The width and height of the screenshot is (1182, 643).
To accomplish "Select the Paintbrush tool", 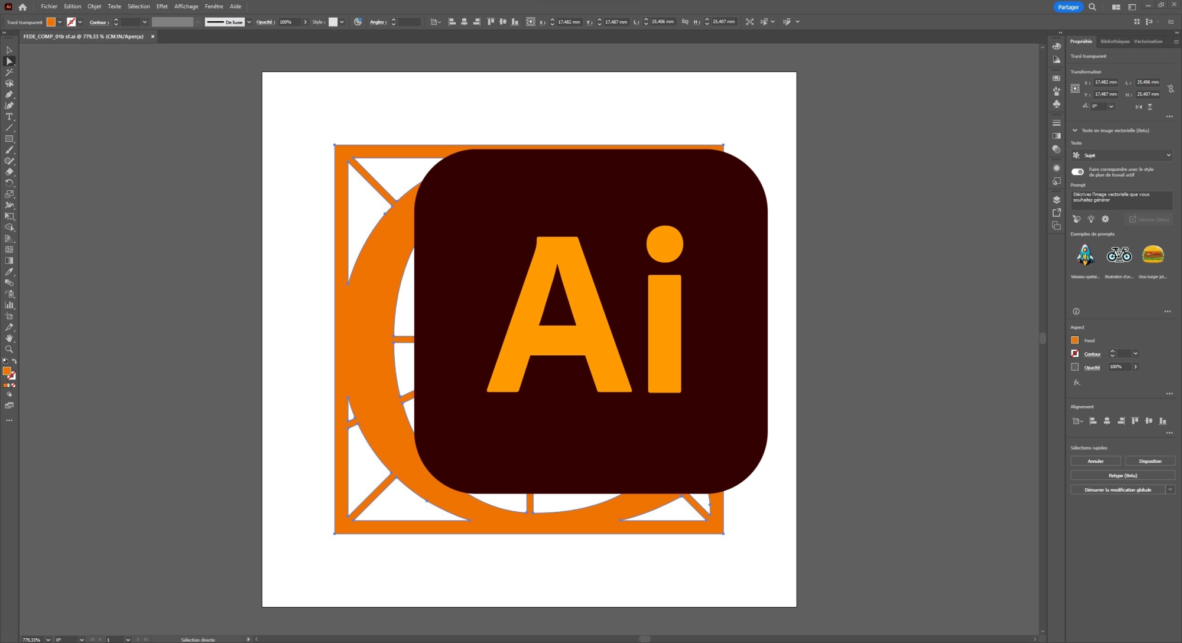I will click(9, 150).
